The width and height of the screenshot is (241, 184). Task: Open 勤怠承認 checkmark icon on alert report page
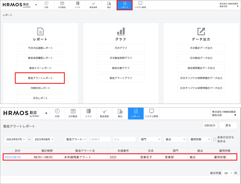click(104, 111)
